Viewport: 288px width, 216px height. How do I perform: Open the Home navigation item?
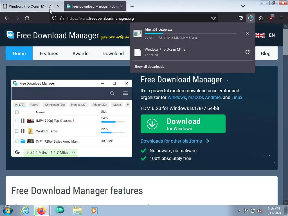click(x=19, y=53)
